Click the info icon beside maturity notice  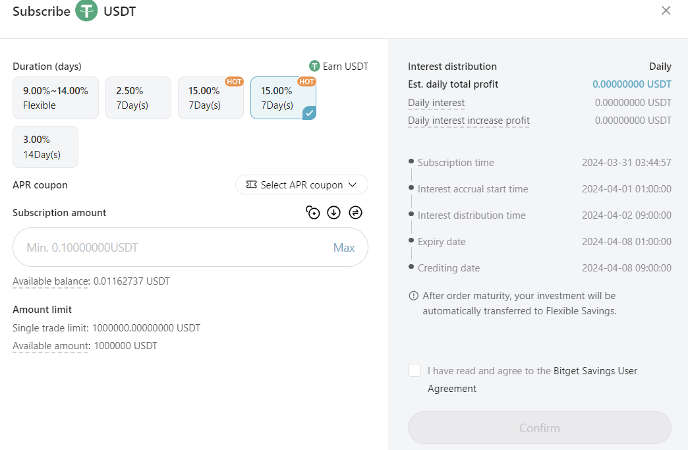[x=413, y=296]
